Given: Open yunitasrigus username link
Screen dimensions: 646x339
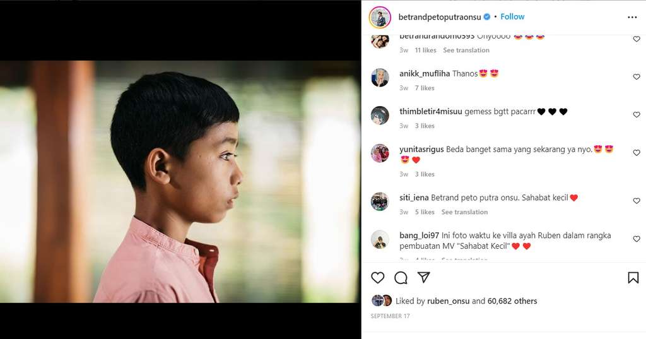Looking at the screenshot, I should pos(421,150).
